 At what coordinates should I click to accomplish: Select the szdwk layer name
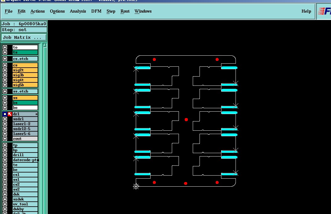click(25, 199)
